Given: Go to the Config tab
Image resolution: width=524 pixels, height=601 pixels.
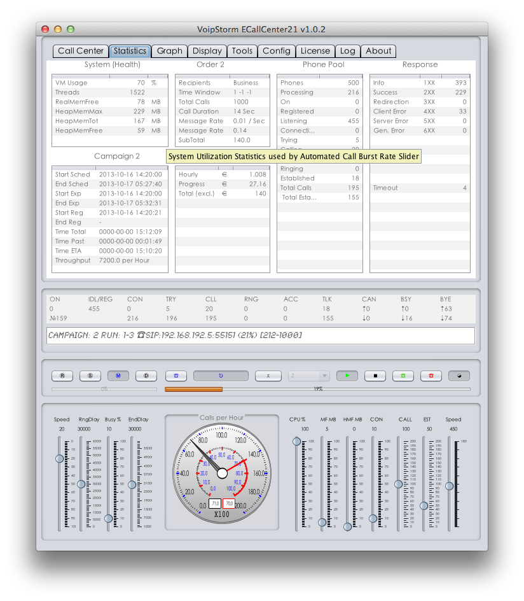Looking at the screenshot, I should (277, 51).
